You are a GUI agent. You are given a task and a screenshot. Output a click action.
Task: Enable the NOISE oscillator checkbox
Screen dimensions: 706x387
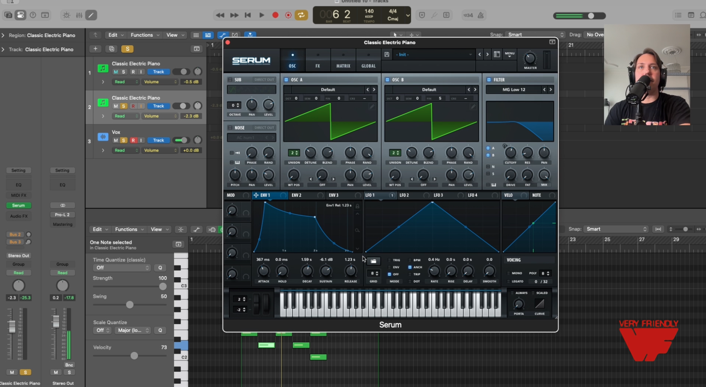coord(230,128)
